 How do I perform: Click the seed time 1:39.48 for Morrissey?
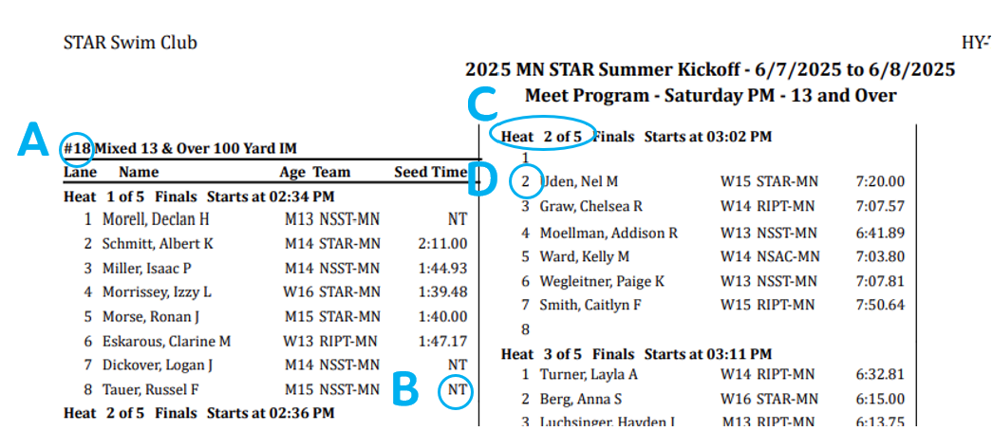(x=442, y=291)
